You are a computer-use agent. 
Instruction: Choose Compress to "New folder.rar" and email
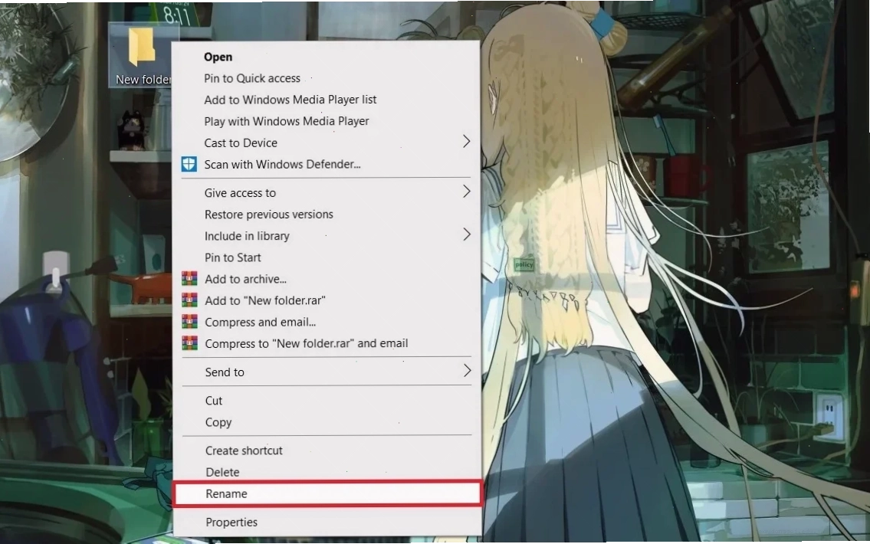[x=327, y=344]
